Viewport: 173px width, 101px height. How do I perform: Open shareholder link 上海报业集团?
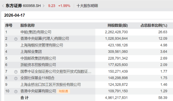pyautogui.click(x=31, y=52)
